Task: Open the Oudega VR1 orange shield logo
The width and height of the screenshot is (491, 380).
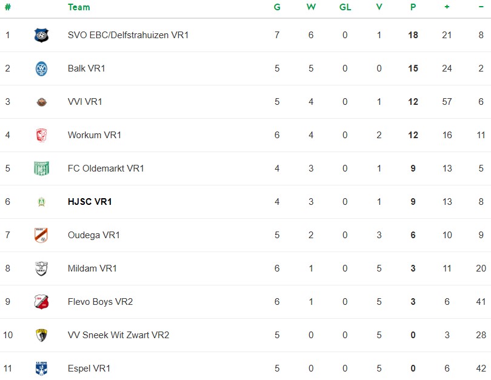Action: (x=41, y=235)
